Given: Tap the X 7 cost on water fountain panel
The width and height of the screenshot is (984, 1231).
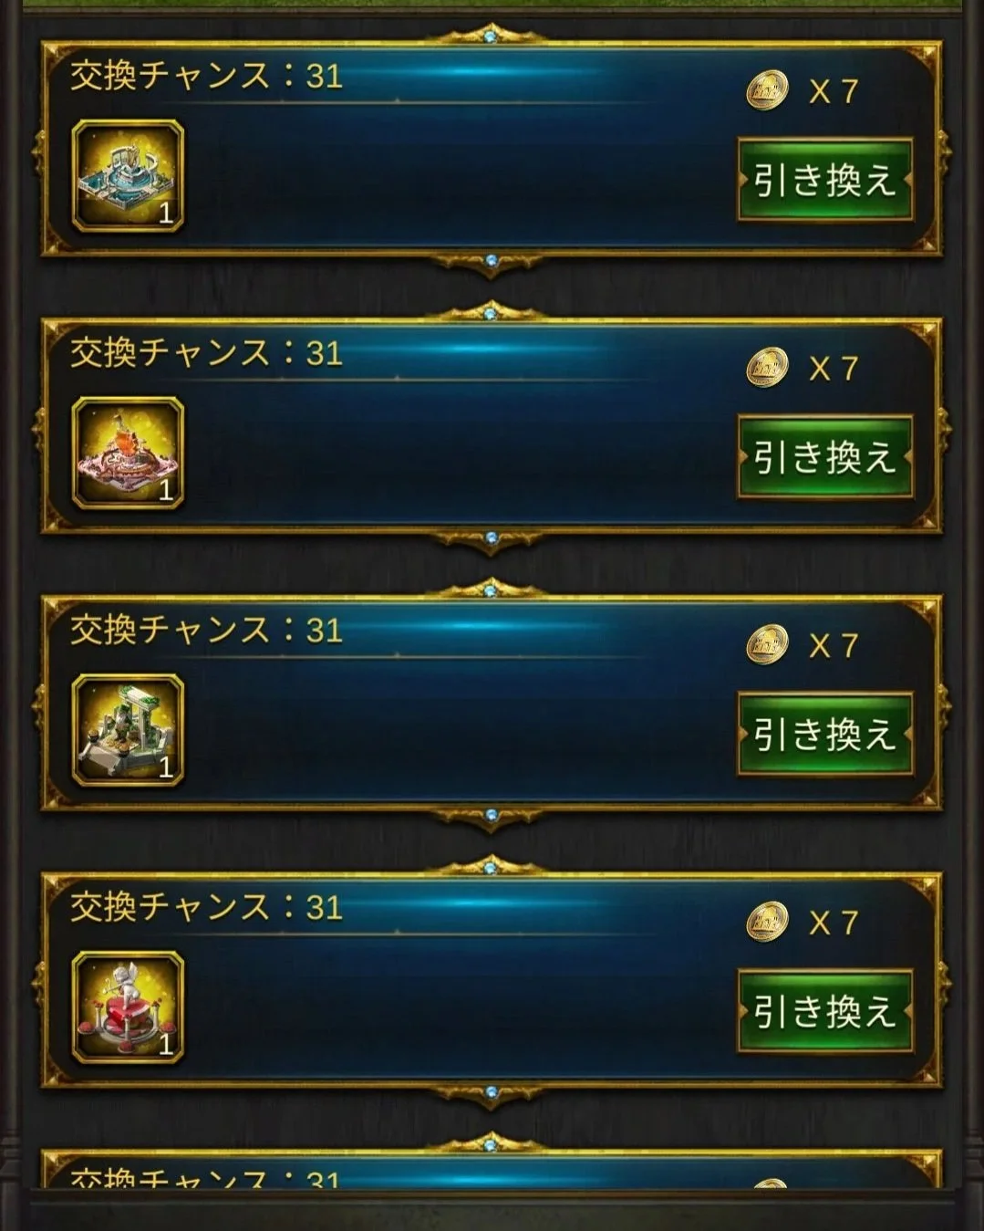Looking at the screenshot, I should tap(834, 91).
